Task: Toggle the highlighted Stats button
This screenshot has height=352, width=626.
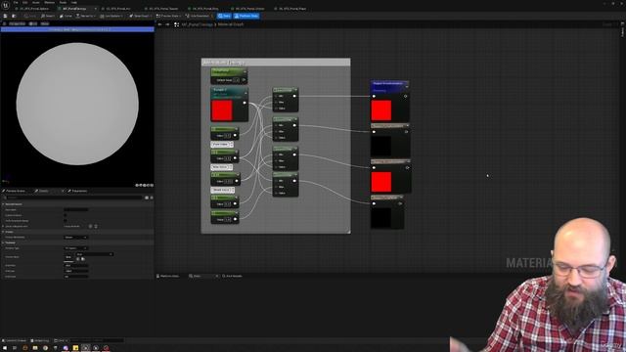Action: (224, 16)
